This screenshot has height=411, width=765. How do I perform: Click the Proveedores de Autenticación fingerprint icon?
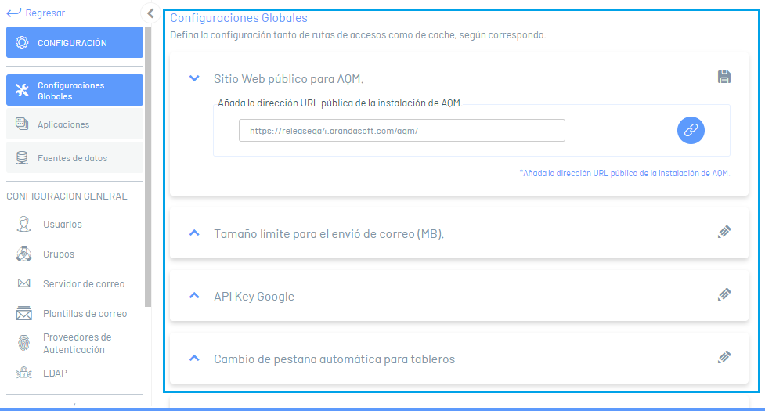coord(24,344)
